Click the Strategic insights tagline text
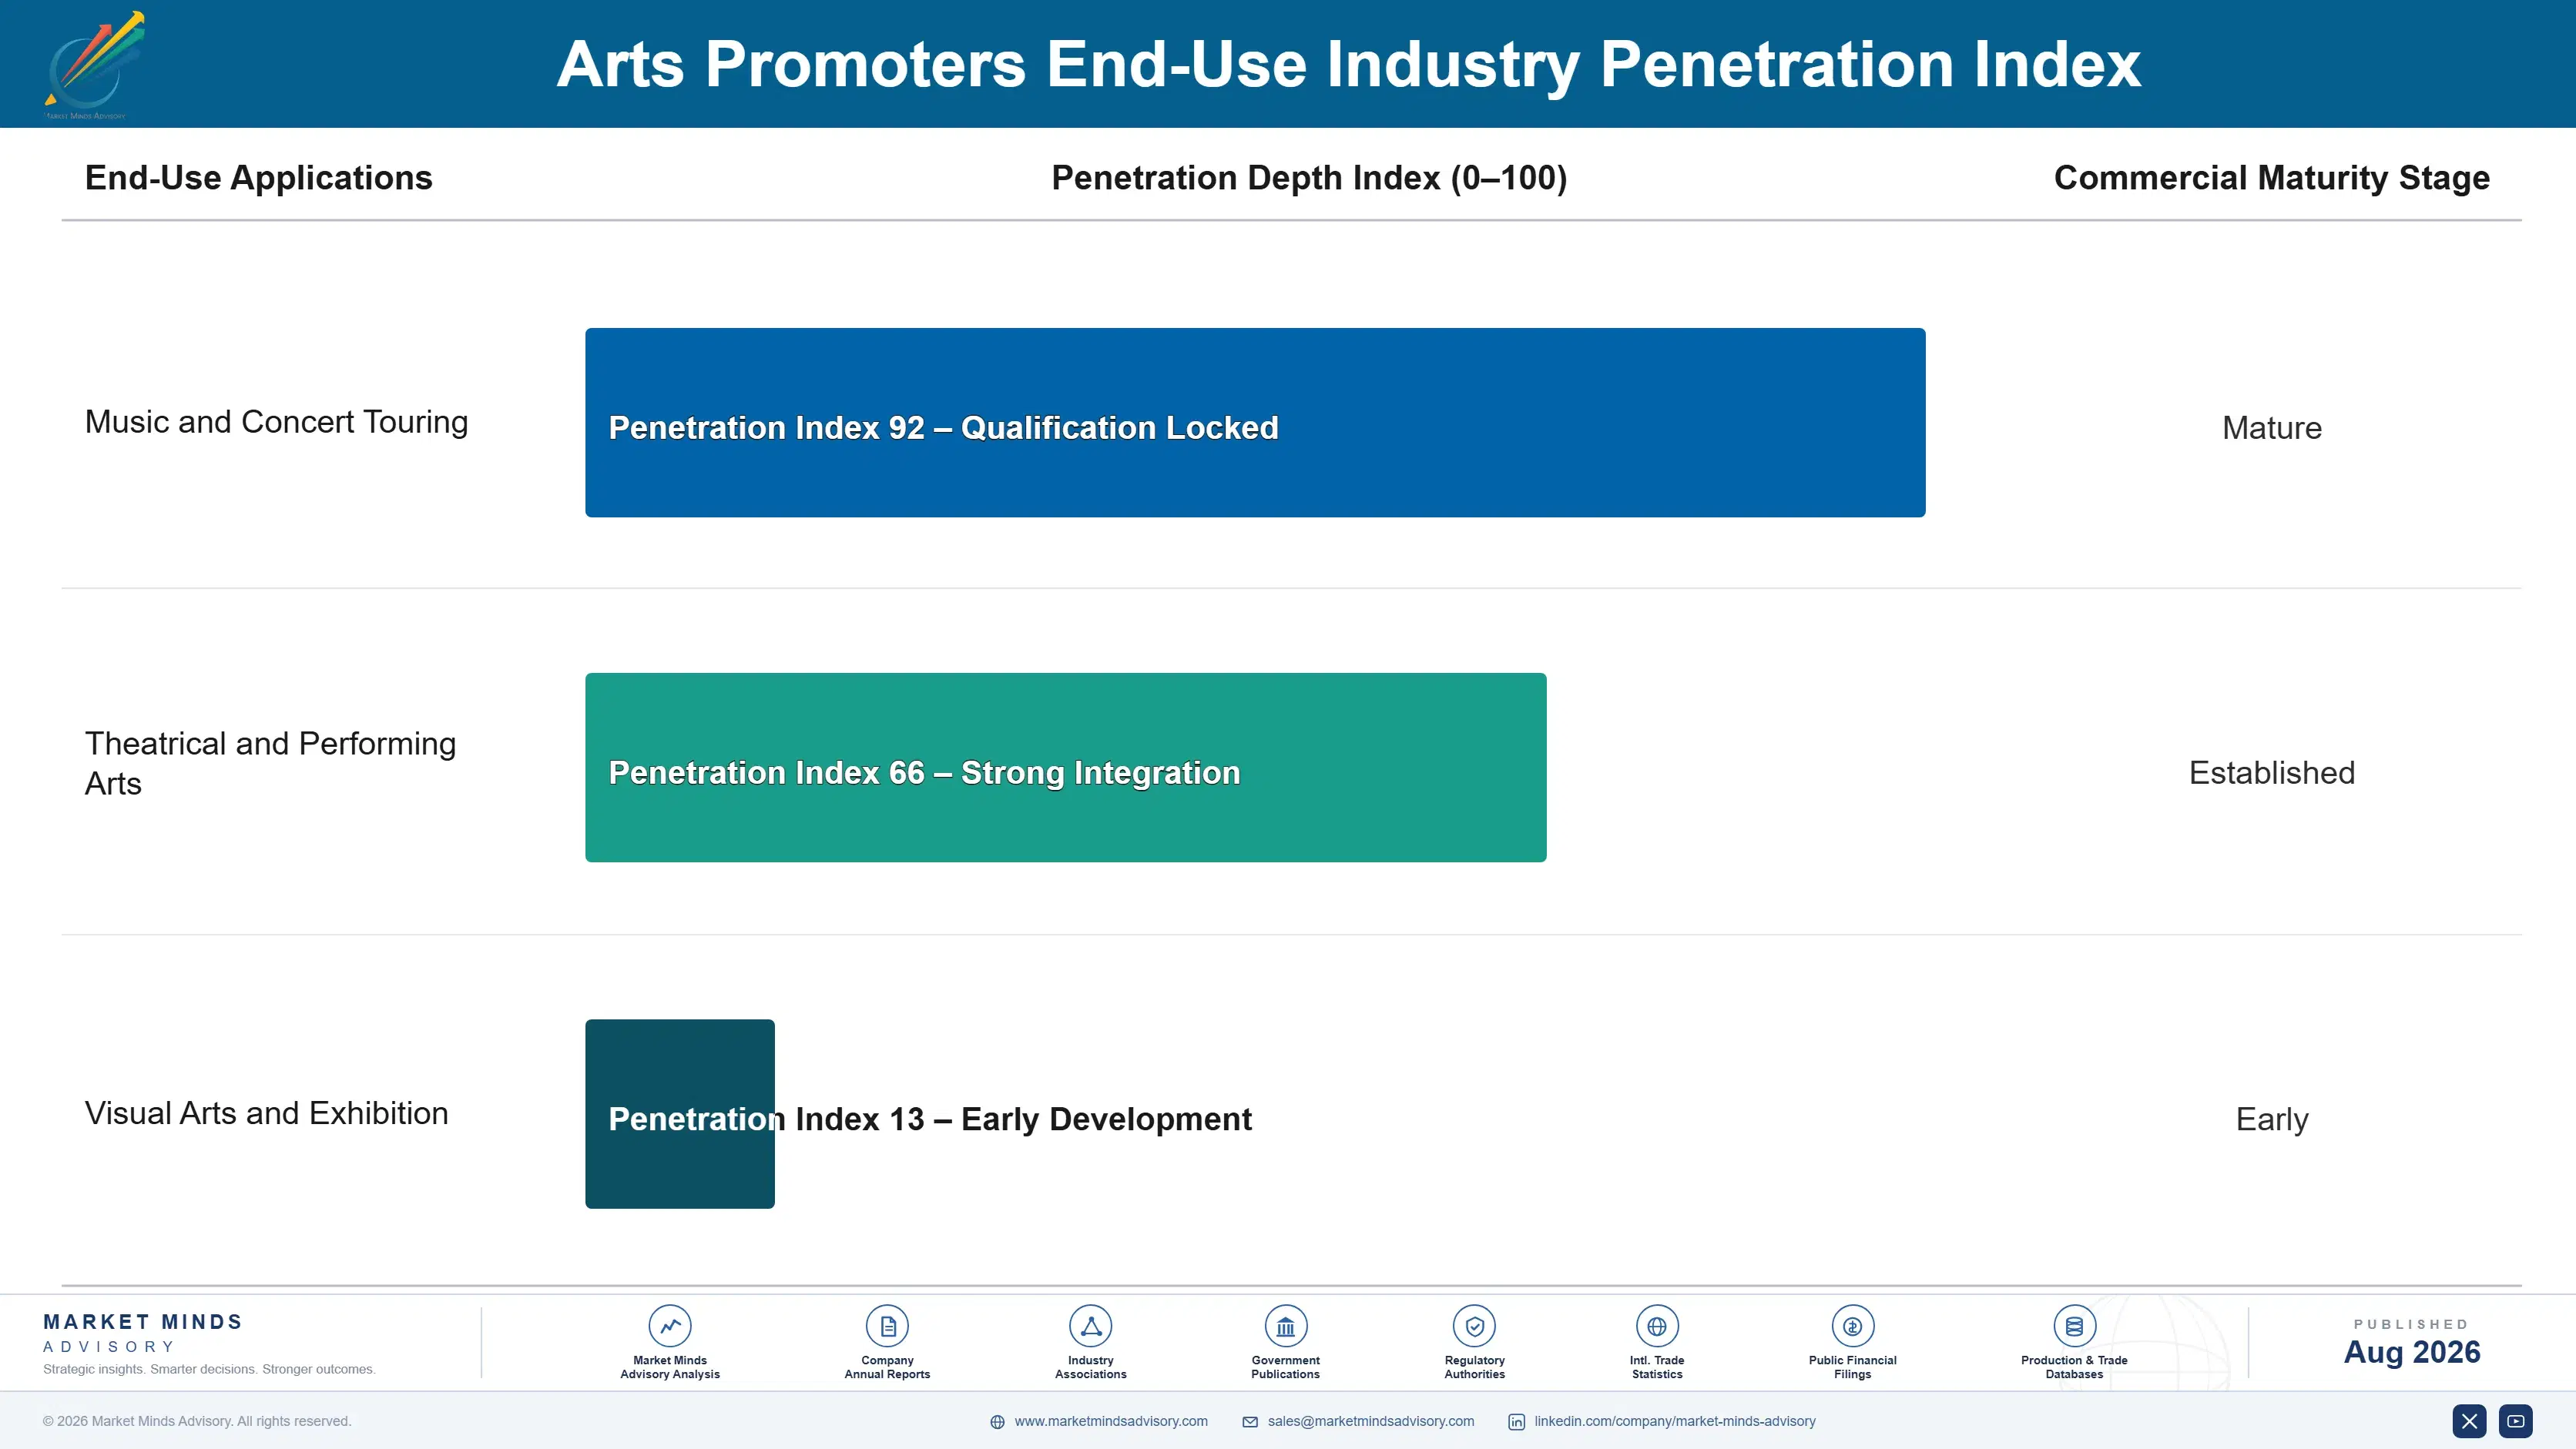 [x=209, y=1369]
